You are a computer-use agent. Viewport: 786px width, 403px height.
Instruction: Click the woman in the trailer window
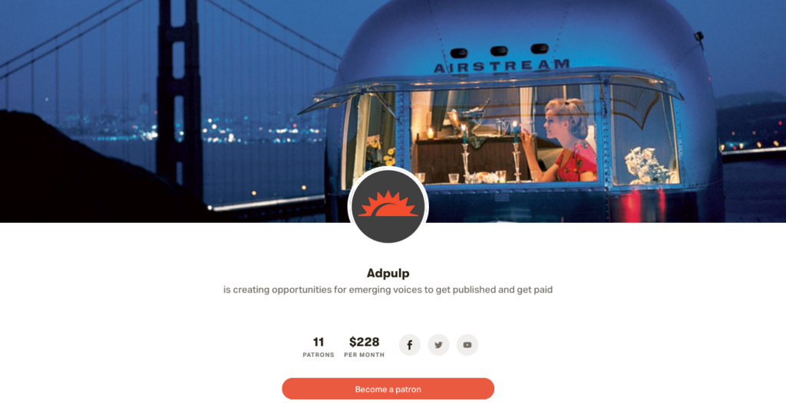pos(567,140)
